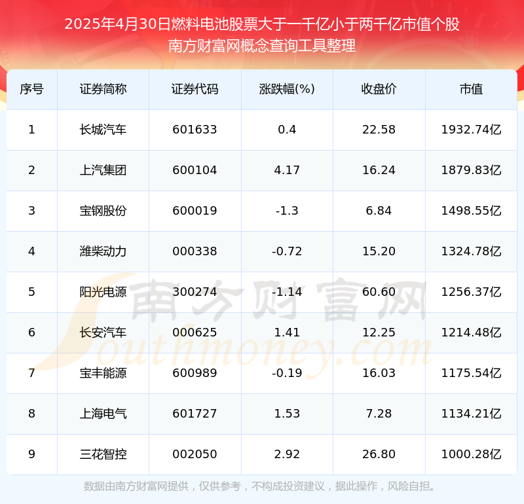Viewport: 524px width, 504px height.
Task: Click the 市值 column header
Action: (471, 89)
